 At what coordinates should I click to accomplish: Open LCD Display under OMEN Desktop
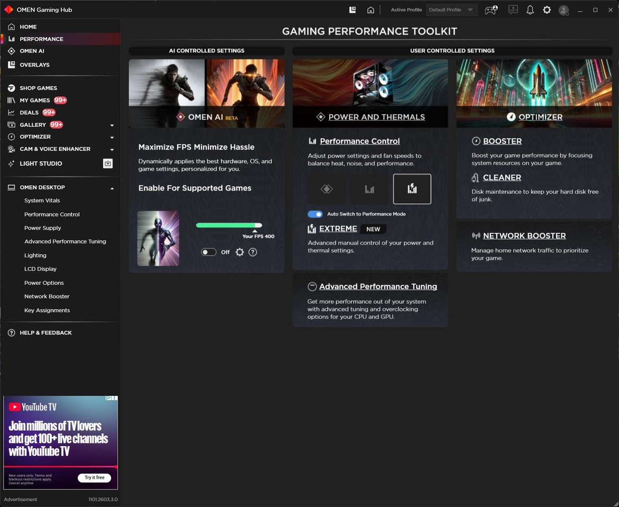tap(40, 269)
